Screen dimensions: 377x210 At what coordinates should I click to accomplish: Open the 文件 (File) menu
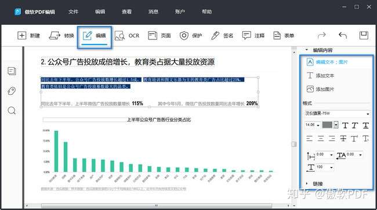pos(73,12)
